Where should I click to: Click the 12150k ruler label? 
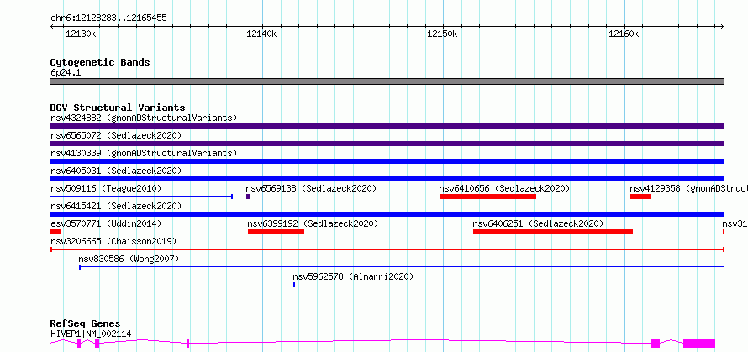point(442,34)
